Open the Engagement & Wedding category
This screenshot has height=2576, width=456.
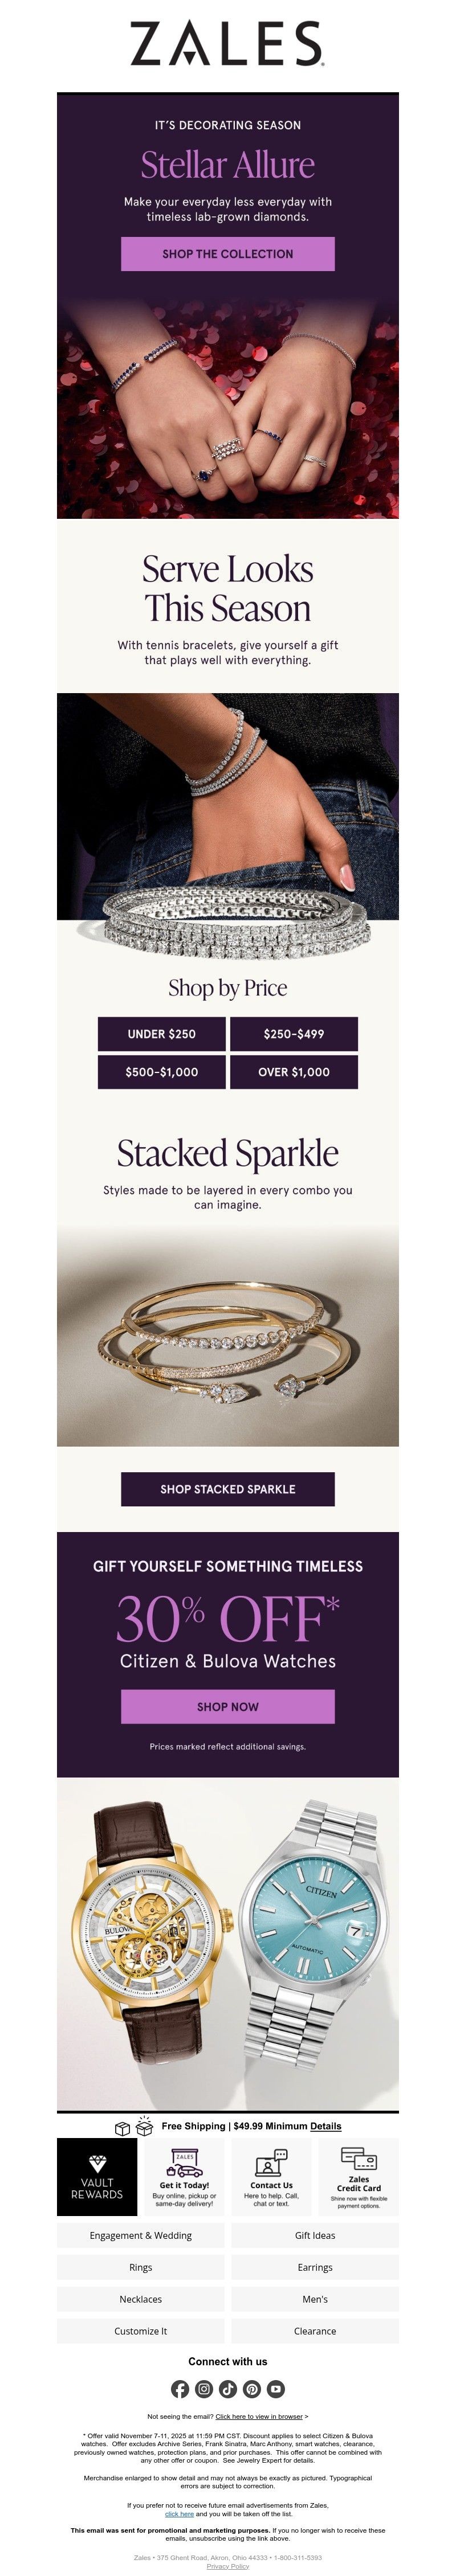point(141,2235)
